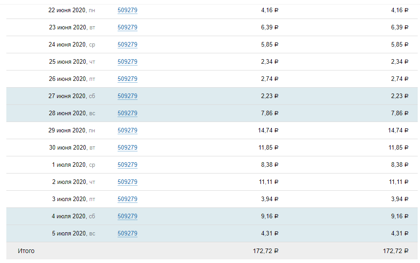Screen dimensions: 420x263
Task: Click the Итого total row label
Action: (x=26, y=251)
